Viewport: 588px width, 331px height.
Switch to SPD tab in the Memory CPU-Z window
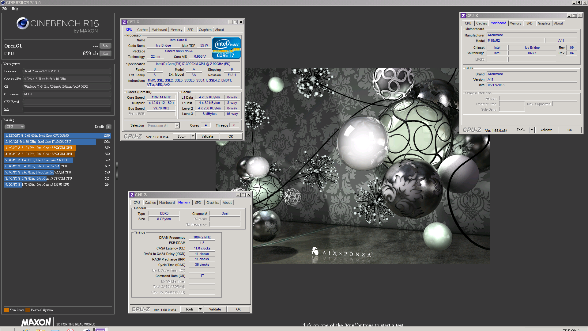point(198,203)
